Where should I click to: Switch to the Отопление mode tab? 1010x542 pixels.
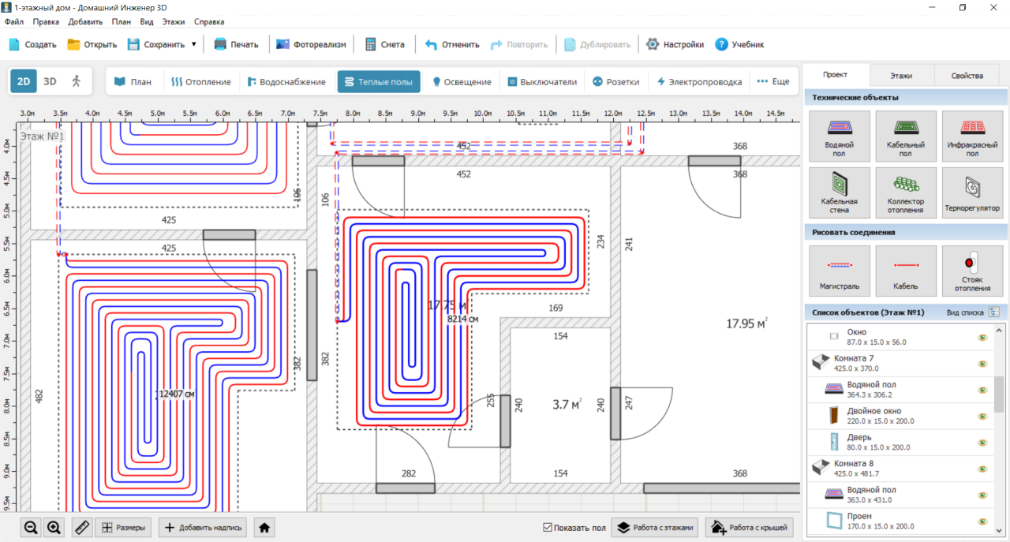coord(201,81)
